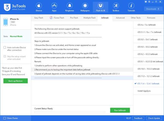Click the 3uTools shield logo
The height and width of the screenshot is (121, 164).
(7, 7)
